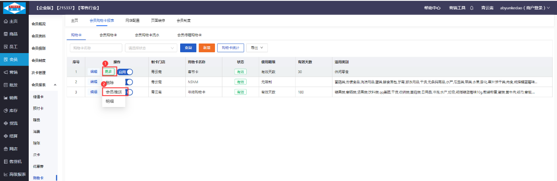The height and width of the screenshot is (181, 557).
Task: Open 库存 inventory in left sidebar
Action: 11,111
